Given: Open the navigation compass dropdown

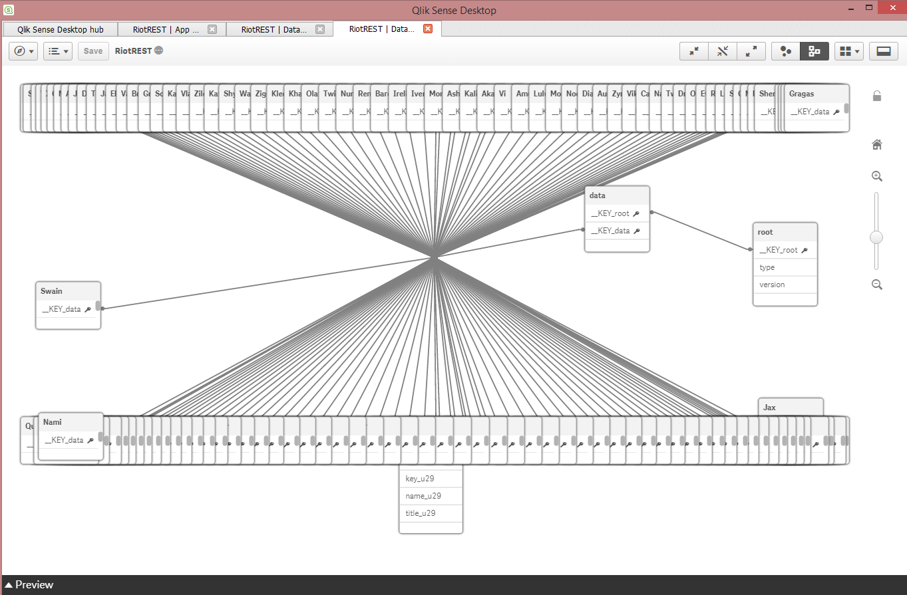Looking at the screenshot, I should coord(23,51).
